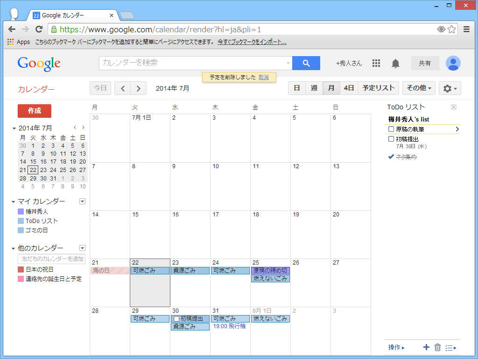Open the 19:00 飛行機 event
The width and height of the screenshot is (478, 359).
[x=229, y=326]
